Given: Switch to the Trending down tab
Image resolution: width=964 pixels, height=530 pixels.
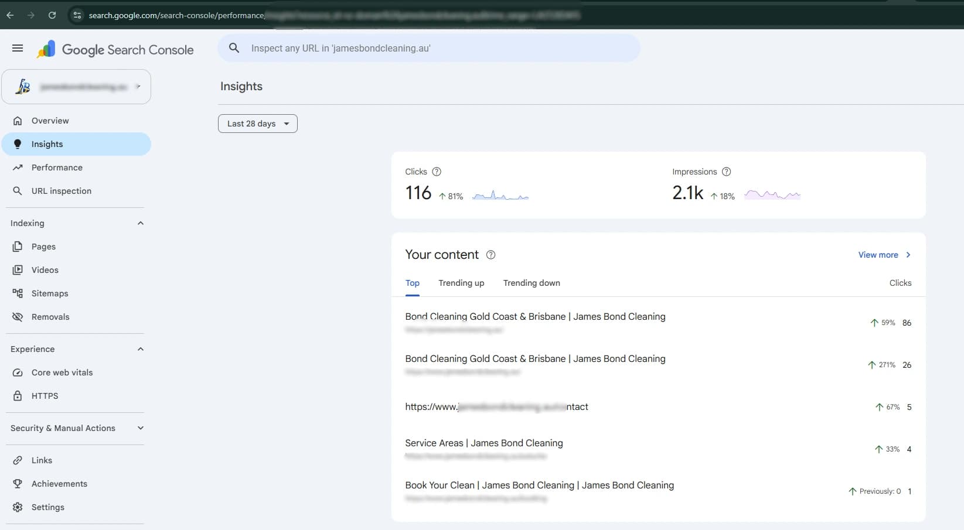Looking at the screenshot, I should click(532, 283).
